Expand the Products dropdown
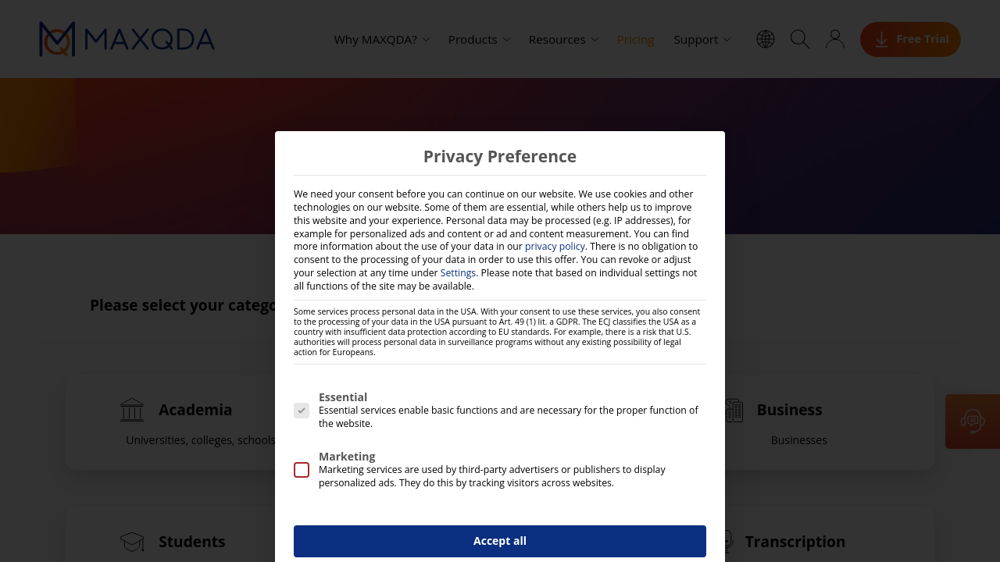1000x562 pixels. tap(479, 40)
